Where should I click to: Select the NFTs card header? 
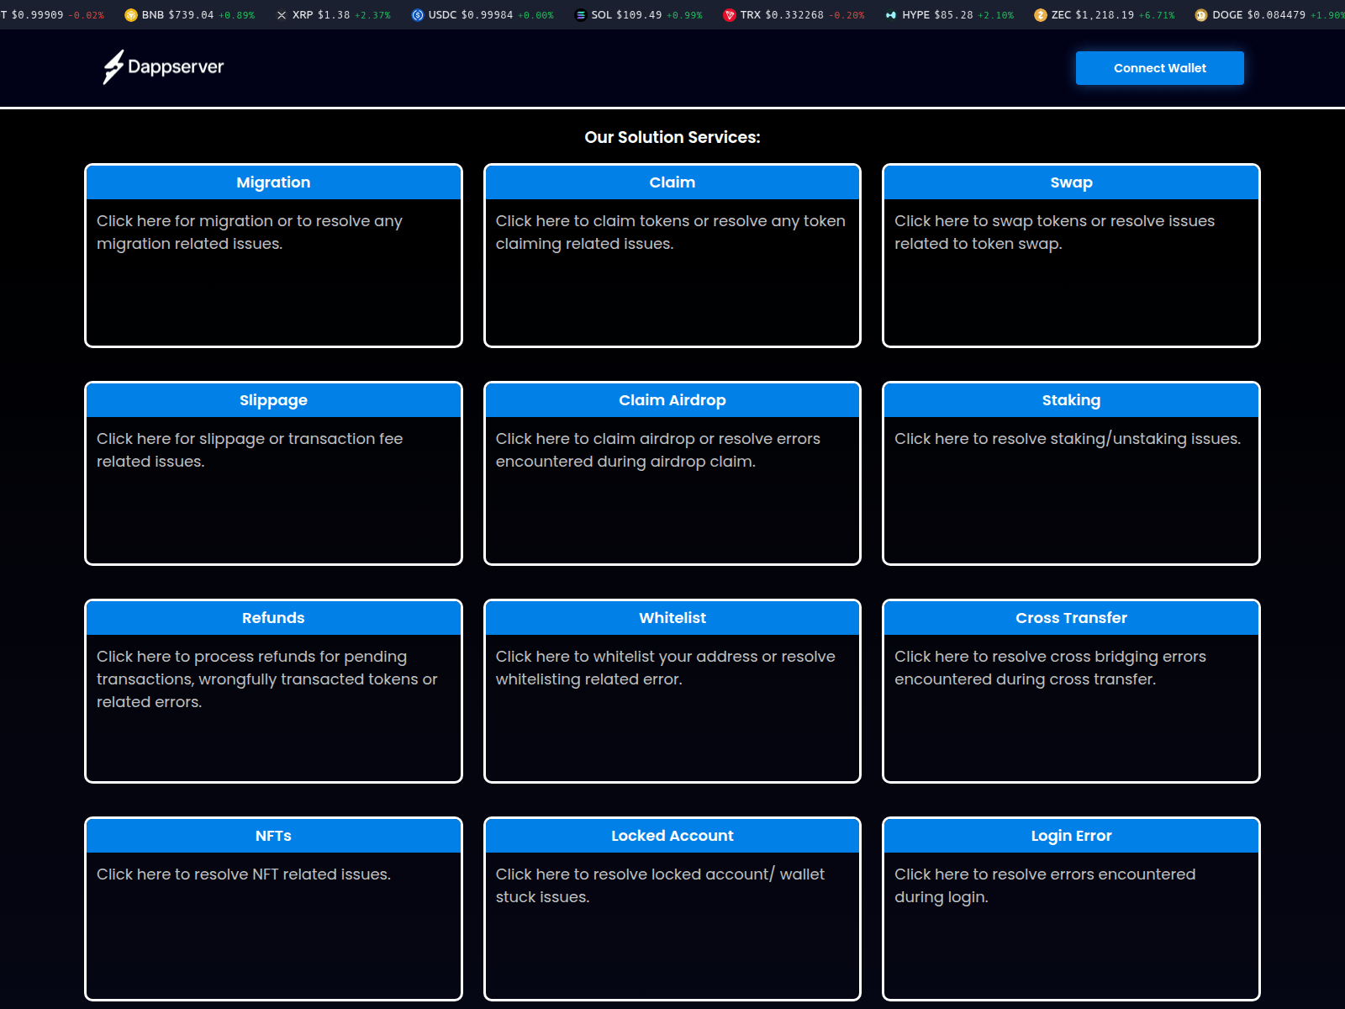click(273, 836)
